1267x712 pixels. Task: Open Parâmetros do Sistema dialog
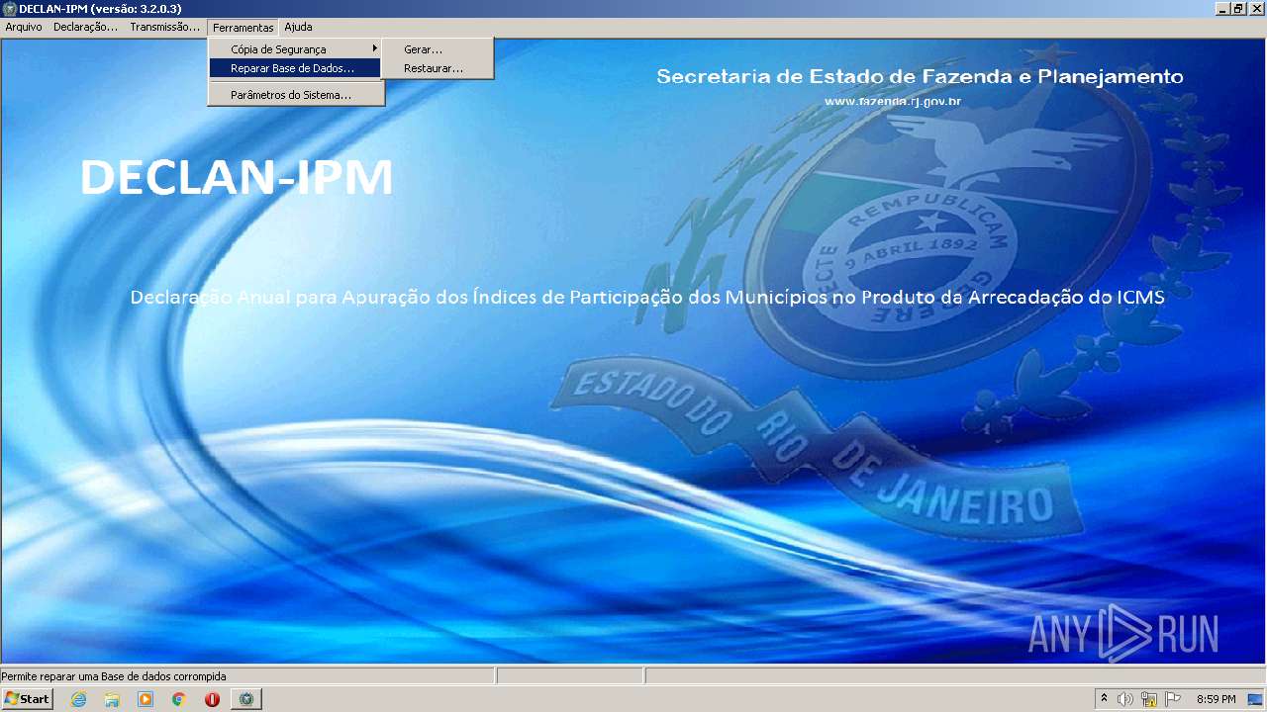pyautogui.click(x=295, y=95)
